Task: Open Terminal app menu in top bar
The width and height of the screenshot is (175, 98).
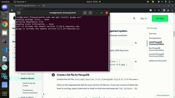Action: coord(20,2)
